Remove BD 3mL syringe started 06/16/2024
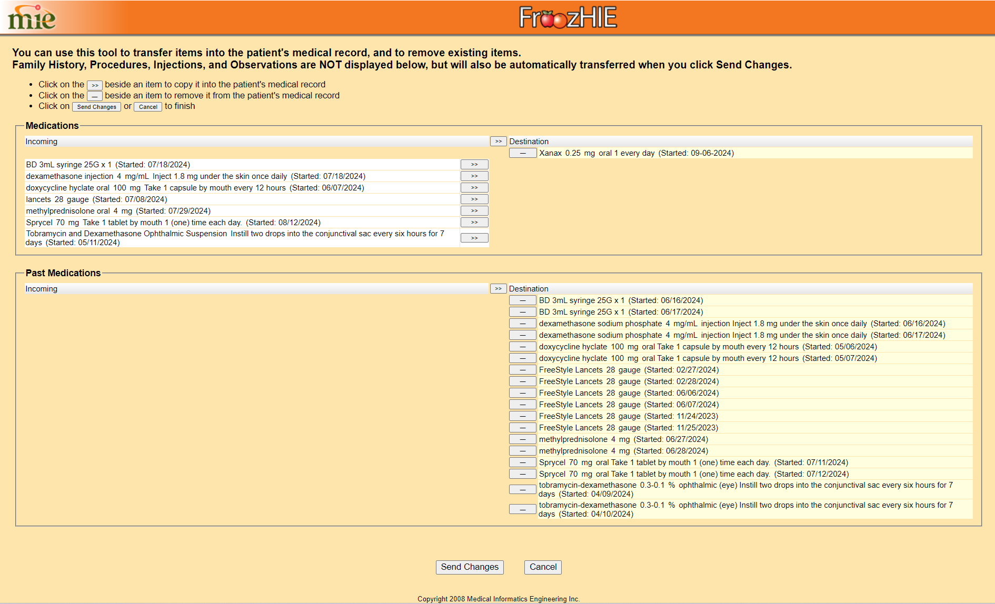The image size is (995, 604). (x=522, y=300)
